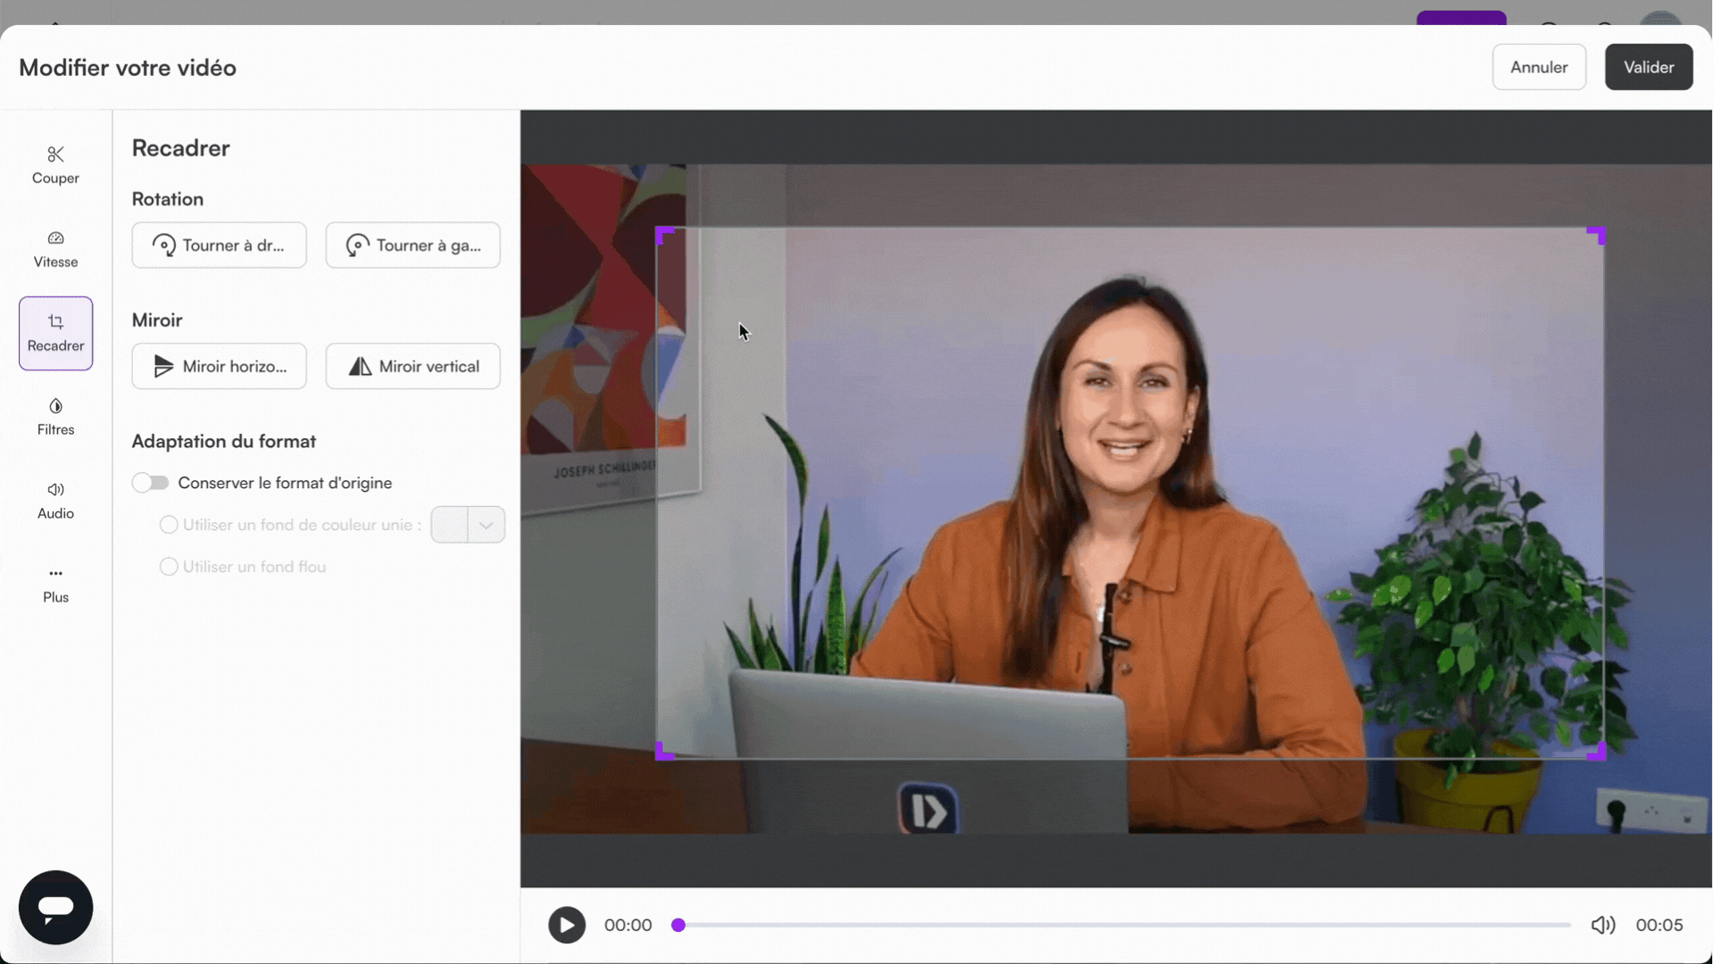Image resolution: width=1714 pixels, height=964 pixels.
Task: Select the Couper tool in the sidebar
Action: [x=54, y=164]
